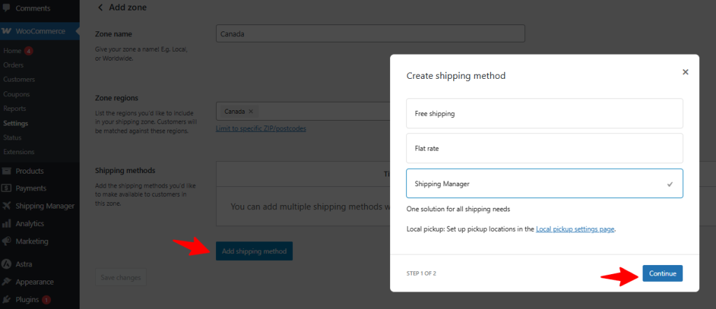Click Limit to specific ZIP/postcodes link

[x=260, y=128]
